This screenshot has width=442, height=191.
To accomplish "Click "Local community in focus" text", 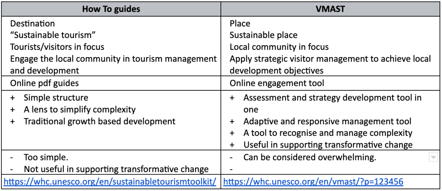I will [279, 47].
